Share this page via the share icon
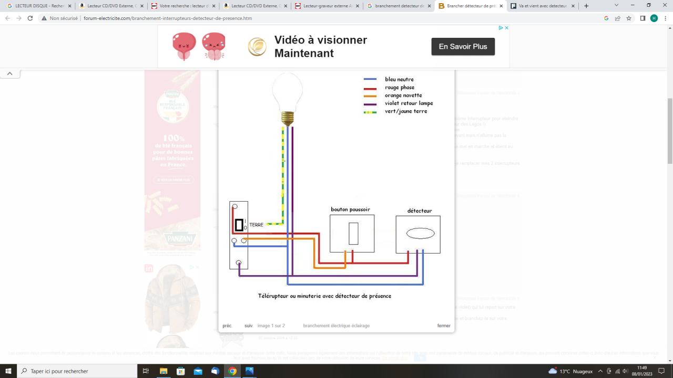The width and height of the screenshot is (673, 378). 618,18
